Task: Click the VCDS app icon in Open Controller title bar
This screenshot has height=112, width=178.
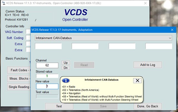Action: 4,3
